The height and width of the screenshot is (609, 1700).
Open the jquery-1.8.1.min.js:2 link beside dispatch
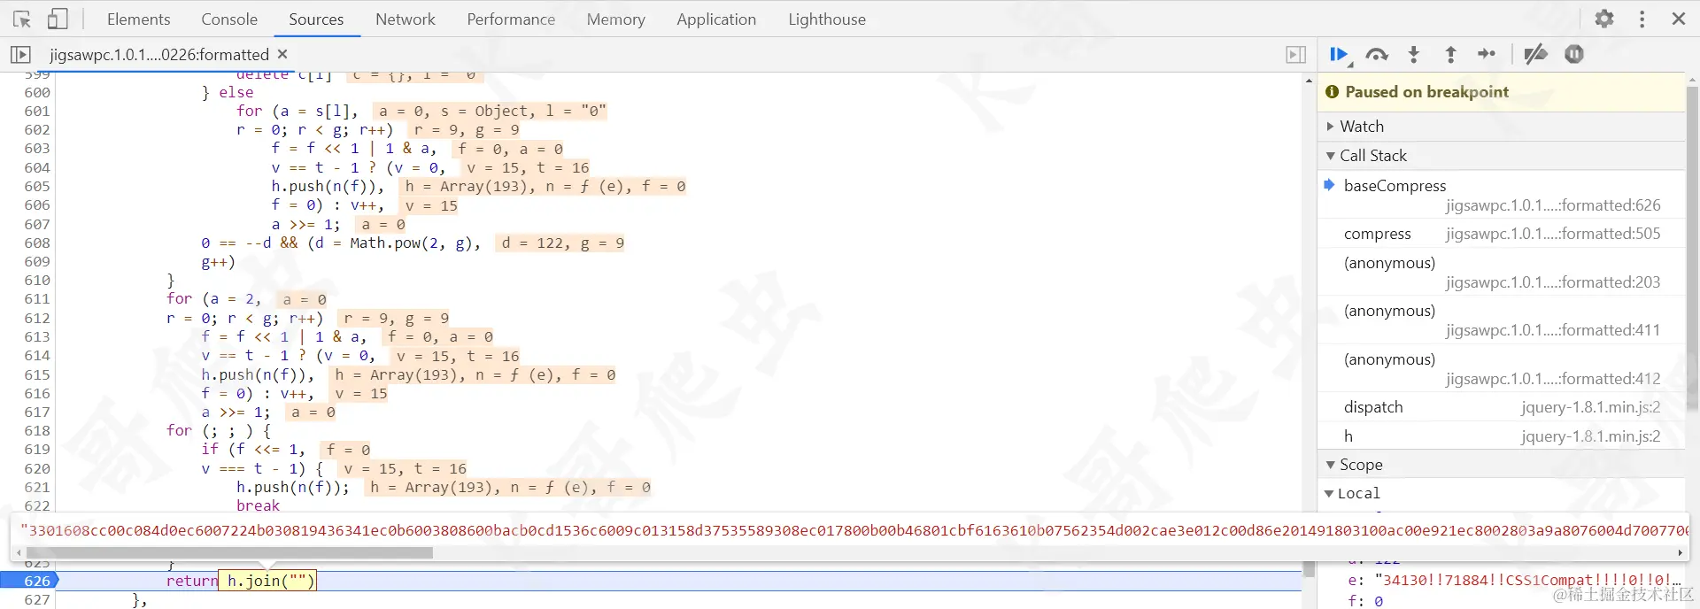click(x=1590, y=407)
